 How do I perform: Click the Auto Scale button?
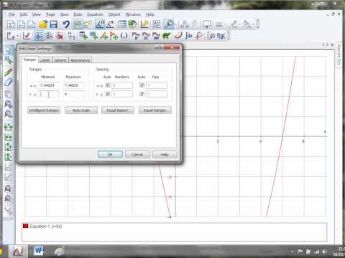[x=81, y=110]
